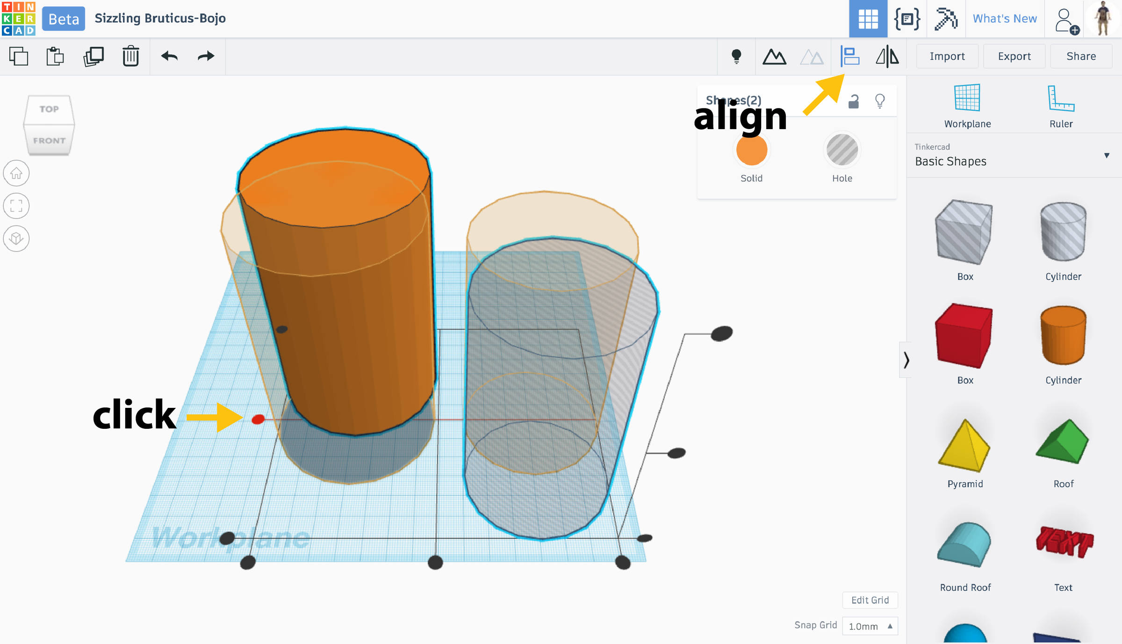The height and width of the screenshot is (644, 1122).
Task: Toggle shape visibility lightbulb in Shapes panel
Action: (x=880, y=101)
